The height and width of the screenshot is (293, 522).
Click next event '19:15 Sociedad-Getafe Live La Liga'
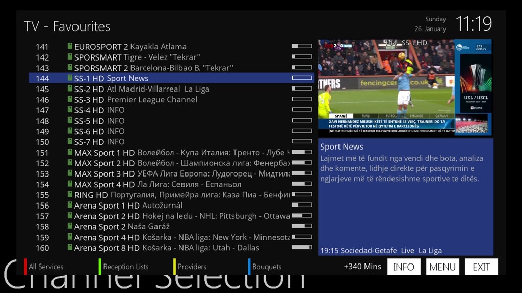coord(381,250)
